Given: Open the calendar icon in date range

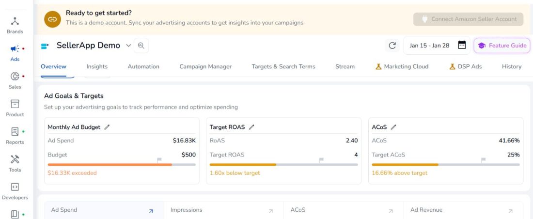Looking at the screenshot, I should [462, 45].
